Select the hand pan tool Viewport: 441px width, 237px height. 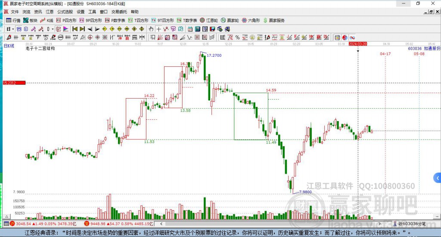pos(151,29)
